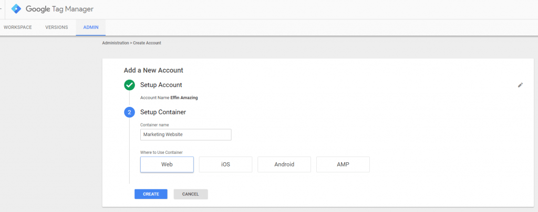
Task: Follow the Administration breadcrumb link
Action: pyautogui.click(x=115, y=43)
